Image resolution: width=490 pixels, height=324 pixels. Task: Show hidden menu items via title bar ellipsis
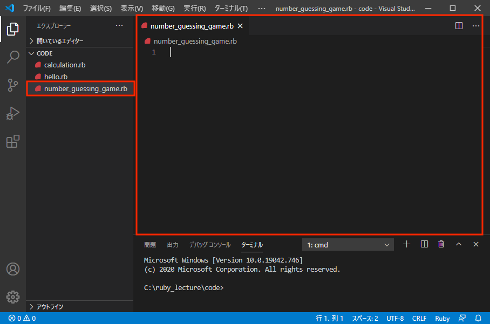[x=262, y=9]
